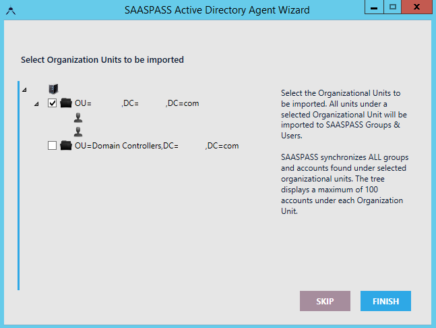Click folder icon of the checked OU
This screenshot has width=436, height=328.
[66, 103]
